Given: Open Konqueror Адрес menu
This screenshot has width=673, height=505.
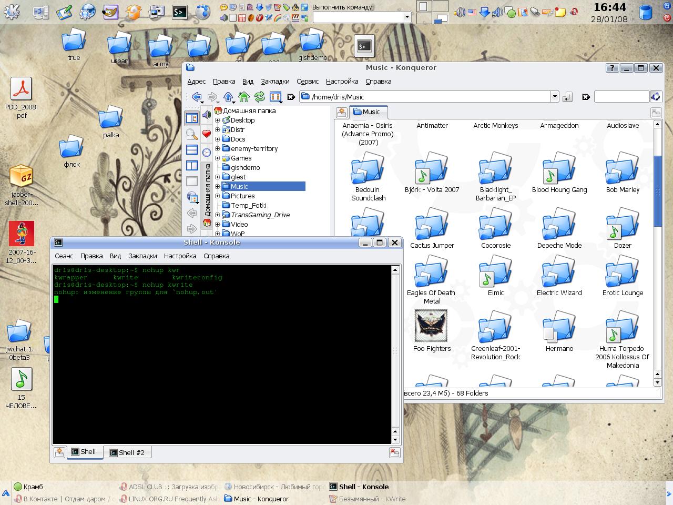Looking at the screenshot, I should 196,82.
